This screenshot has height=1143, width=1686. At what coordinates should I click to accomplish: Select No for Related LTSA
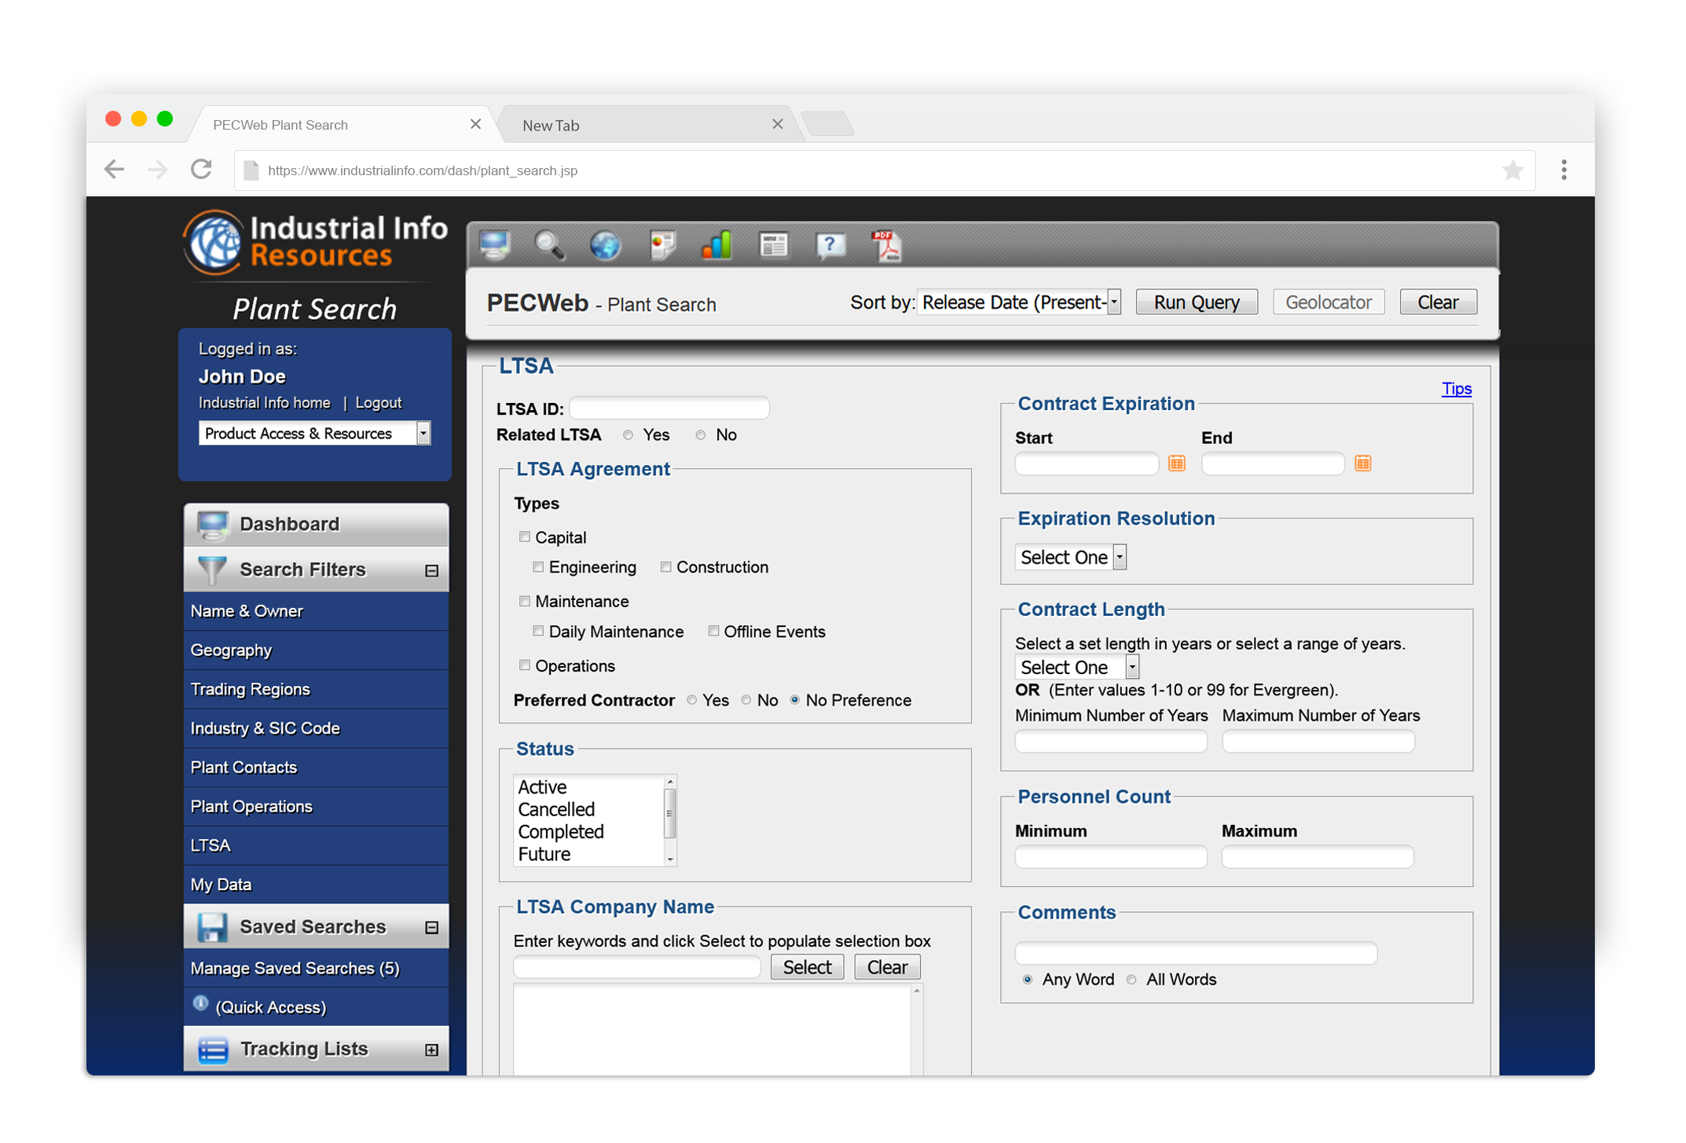click(x=701, y=435)
